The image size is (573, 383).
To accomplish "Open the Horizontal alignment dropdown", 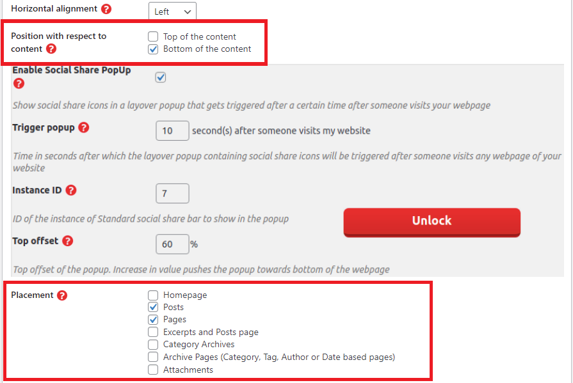I will pos(172,12).
